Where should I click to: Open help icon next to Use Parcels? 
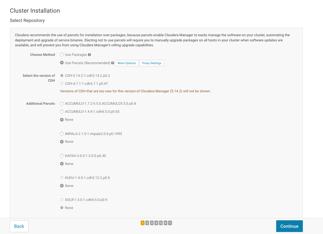click(x=113, y=63)
